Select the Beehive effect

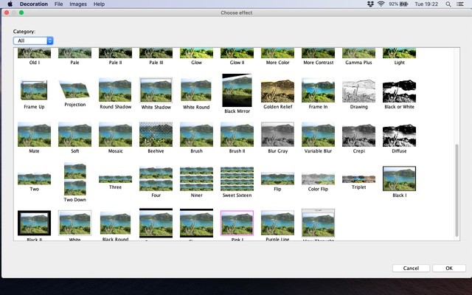click(x=156, y=134)
